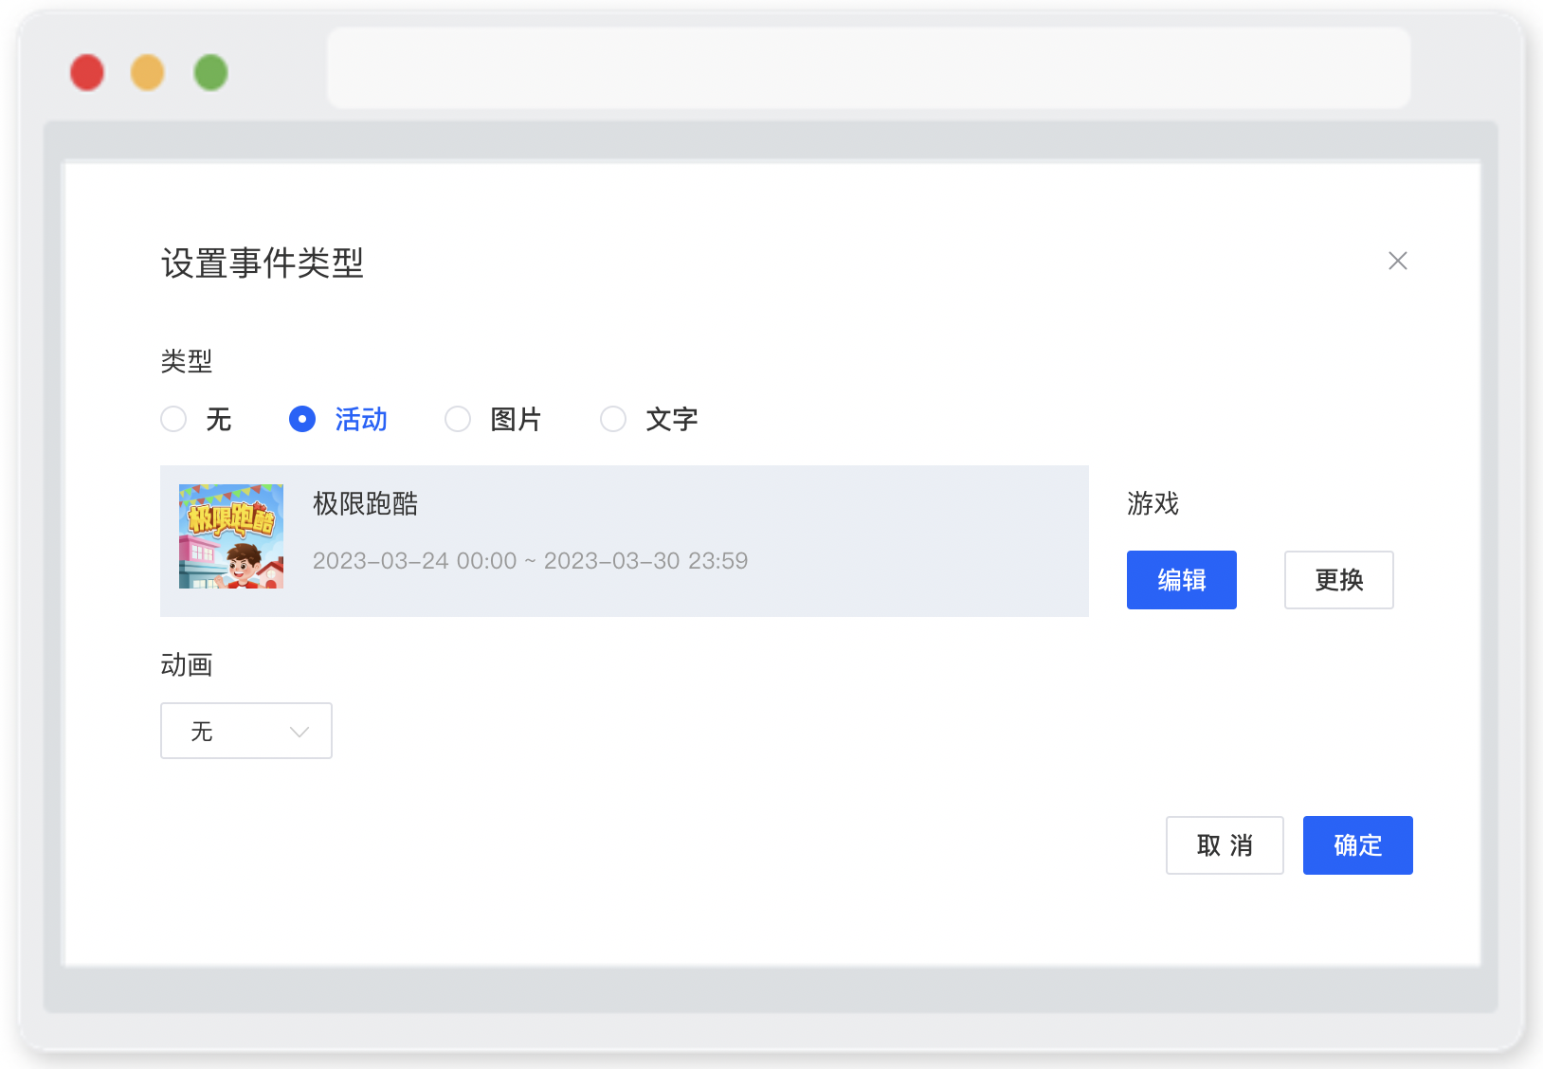Viewport: 1543px width, 1069px height.
Task: Click the blue 编辑 button
Action: 1181,580
